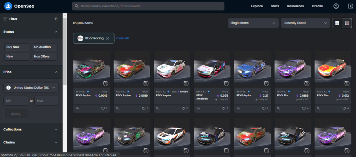
Task: Toggle the Buy Now status filter
Action: (17, 47)
